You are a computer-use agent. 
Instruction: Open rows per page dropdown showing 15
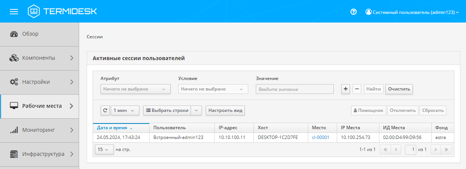pyautogui.click(x=104, y=149)
